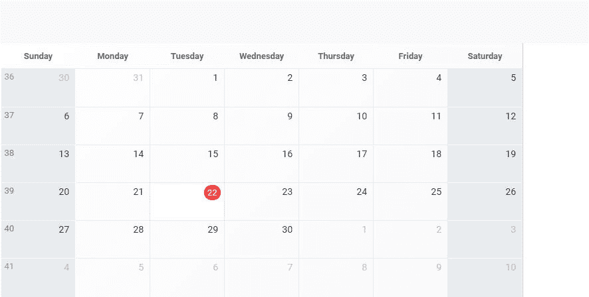The image size is (589, 297).
Task: Pick Saturday the 19th
Action: point(511,154)
